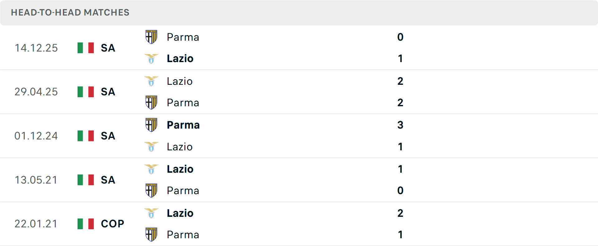Select the Italy flag icon next to 29.04.25
This screenshot has width=598, height=246.
85,92
